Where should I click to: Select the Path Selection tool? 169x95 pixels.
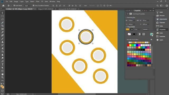[2, 68]
